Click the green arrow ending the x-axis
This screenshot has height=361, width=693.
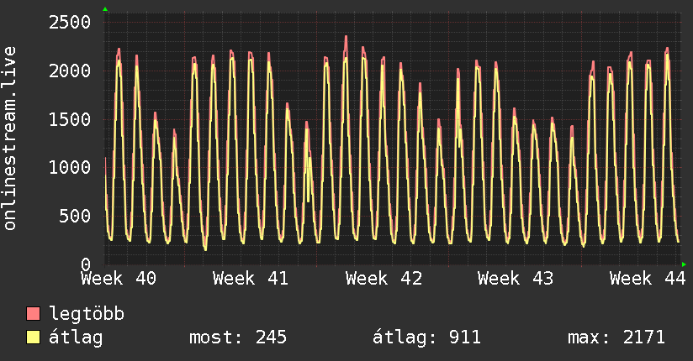[684, 264]
